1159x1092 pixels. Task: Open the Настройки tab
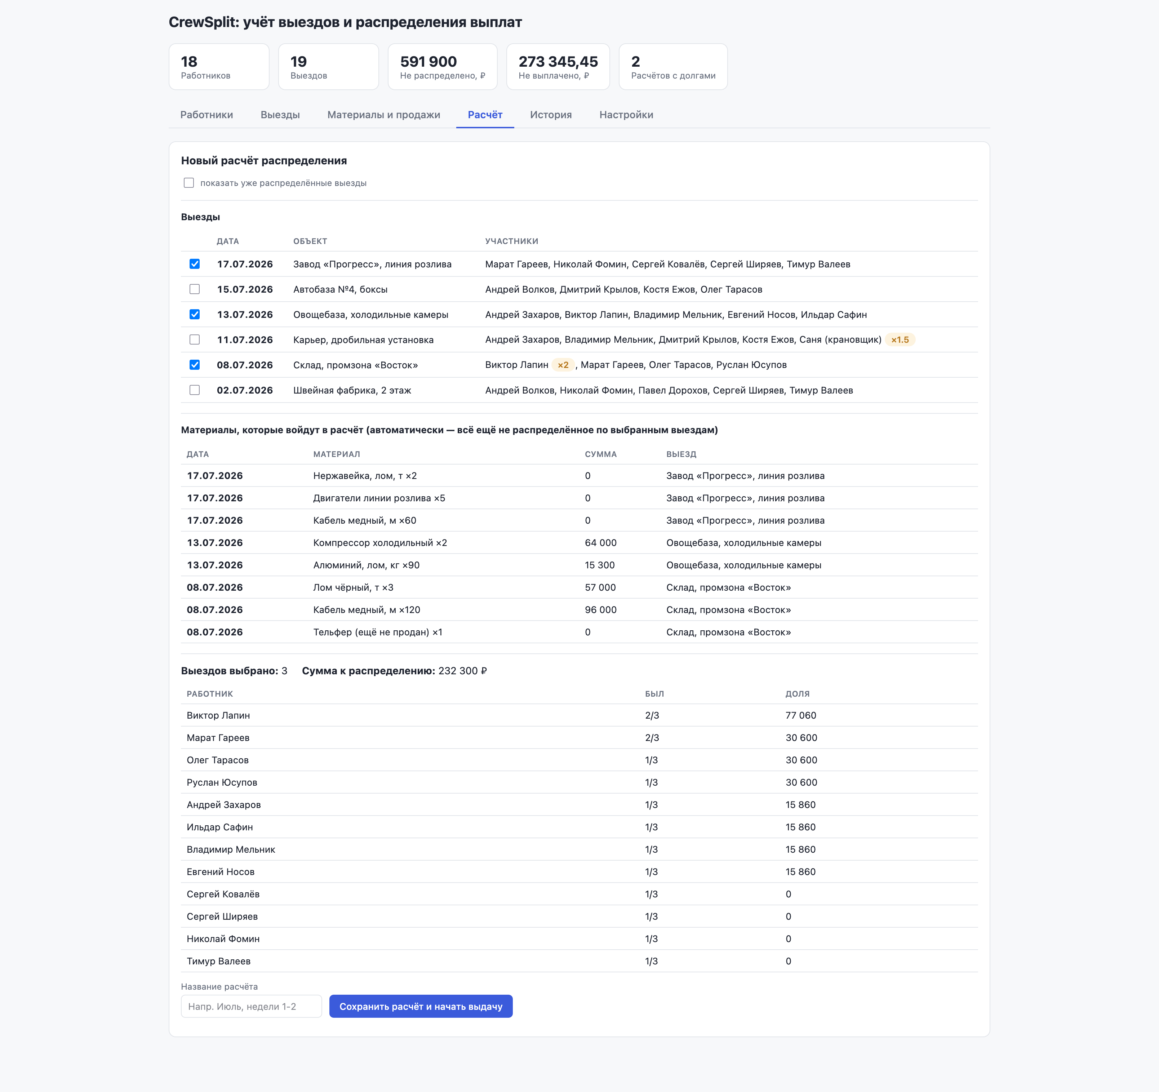(626, 115)
